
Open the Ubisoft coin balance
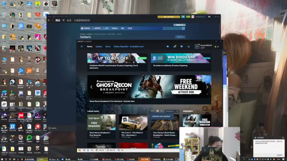tap(217, 47)
